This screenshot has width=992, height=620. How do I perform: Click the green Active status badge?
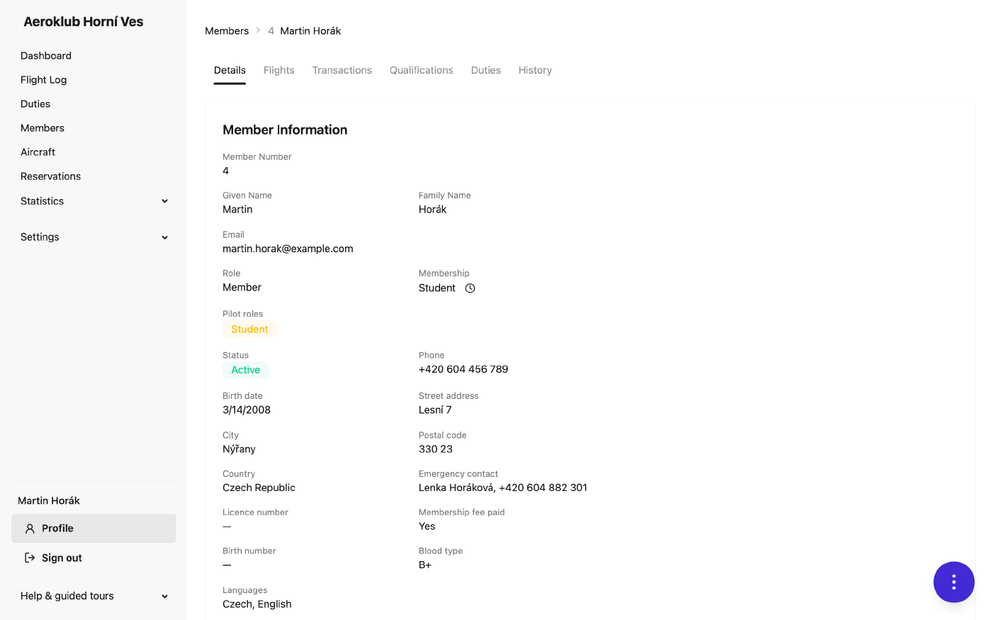246,370
